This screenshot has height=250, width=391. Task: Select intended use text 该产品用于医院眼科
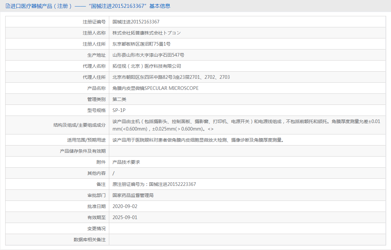click(x=198, y=140)
